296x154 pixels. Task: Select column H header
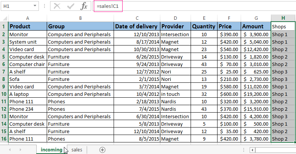(283, 18)
